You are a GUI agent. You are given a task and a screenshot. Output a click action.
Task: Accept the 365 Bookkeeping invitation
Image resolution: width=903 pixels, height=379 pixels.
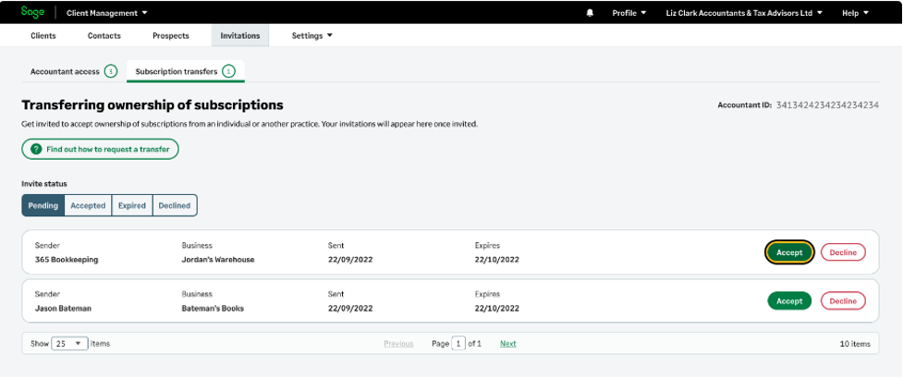(x=789, y=252)
